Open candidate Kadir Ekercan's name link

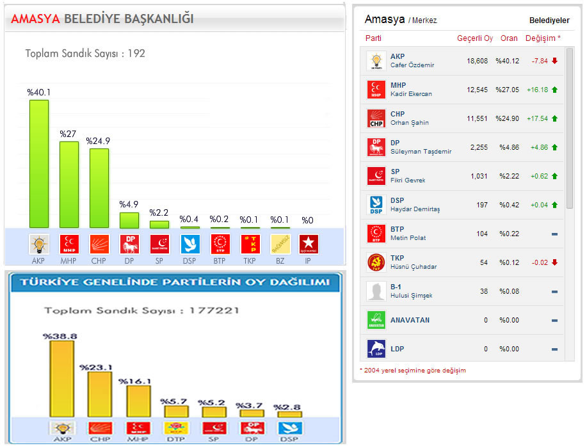(x=411, y=94)
